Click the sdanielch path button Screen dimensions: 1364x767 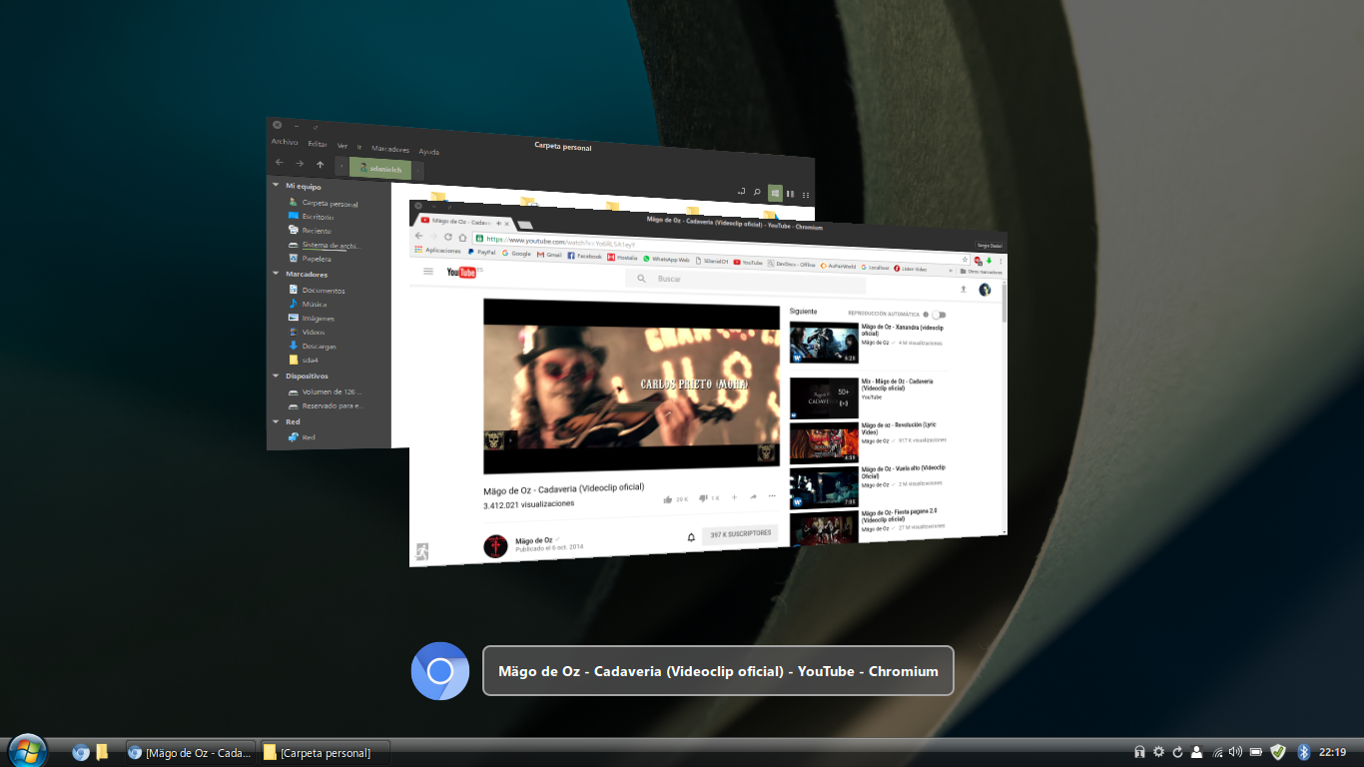[380, 169]
